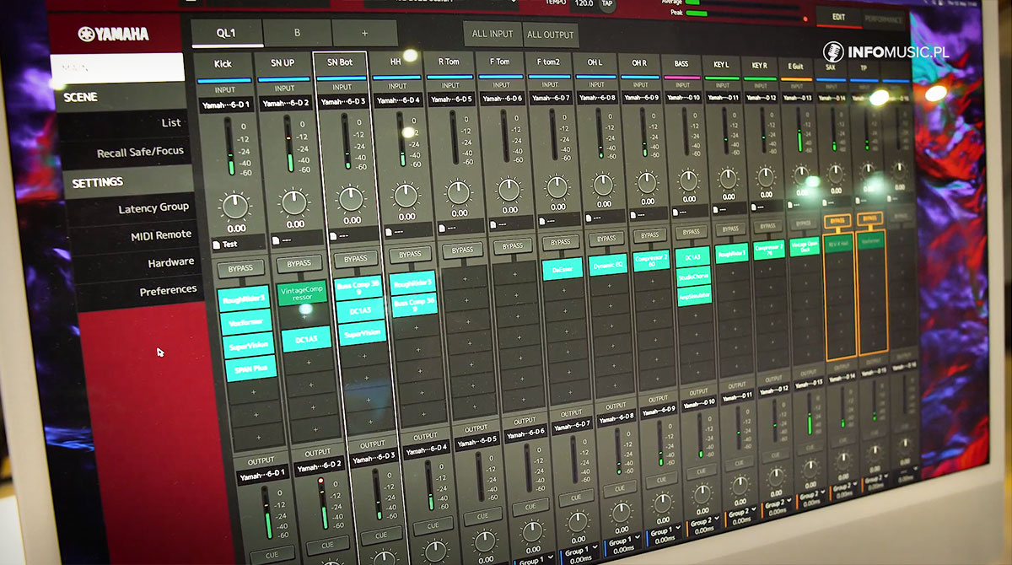Screen dimensions: 1012x565
Task: Change the SN UP output port
Action: [x=320, y=465]
